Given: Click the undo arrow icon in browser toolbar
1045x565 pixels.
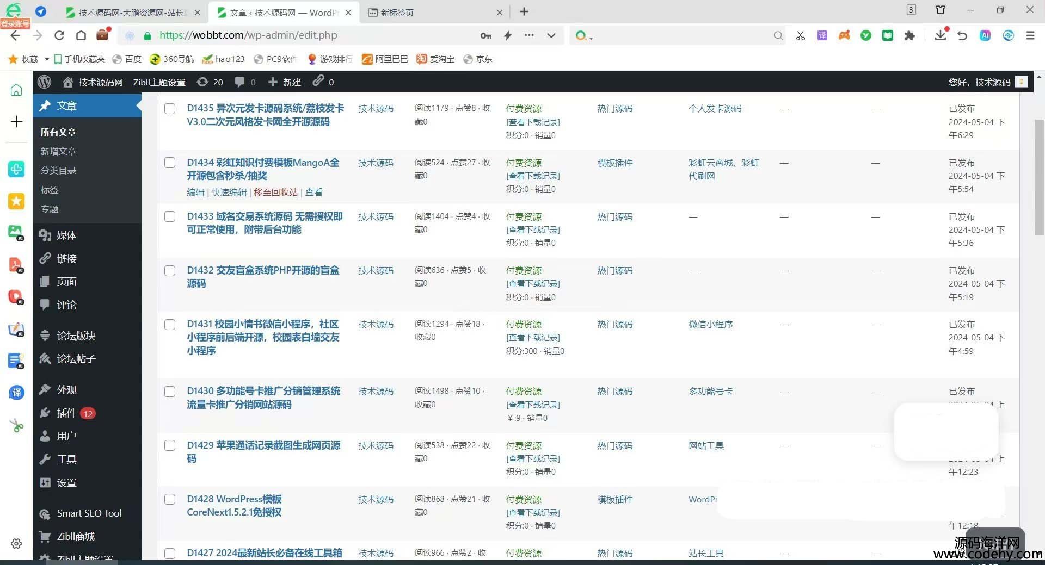Looking at the screenshot, I should tap(962, 36).
